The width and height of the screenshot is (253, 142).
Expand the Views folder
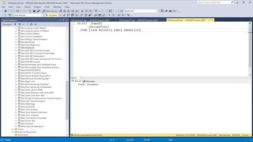click(x=13, y=129)
